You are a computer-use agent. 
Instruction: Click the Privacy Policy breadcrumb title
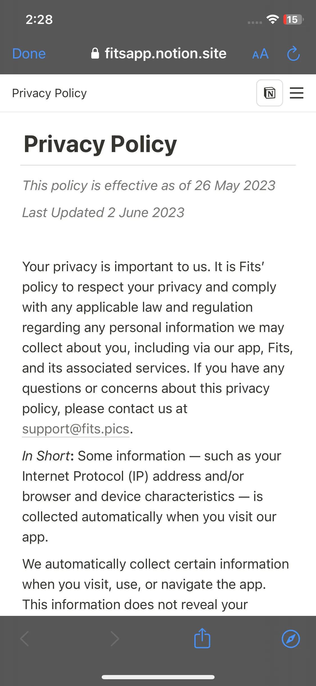pos(49,93)
